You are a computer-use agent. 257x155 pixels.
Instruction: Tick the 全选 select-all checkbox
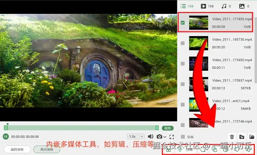tap(182, 137)
